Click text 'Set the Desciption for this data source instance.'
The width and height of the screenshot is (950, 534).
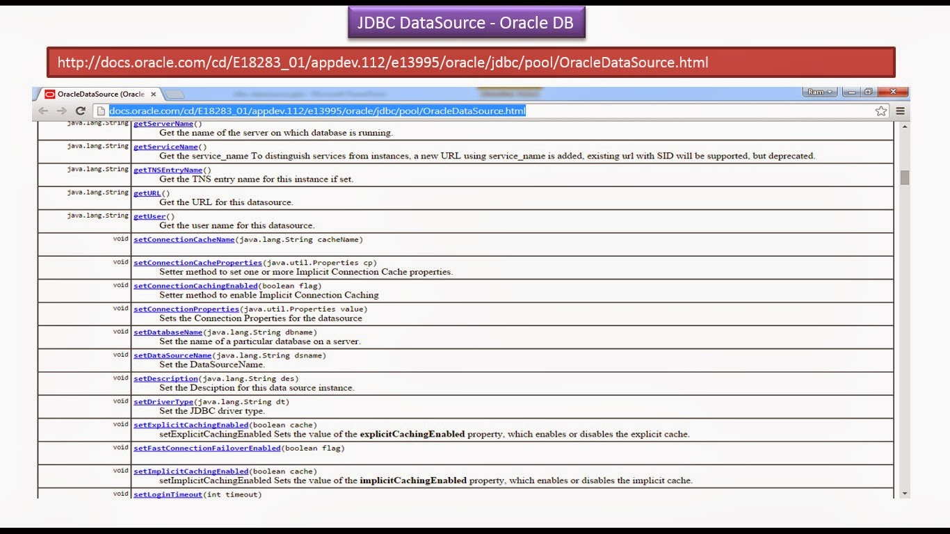tap(257, 388)
